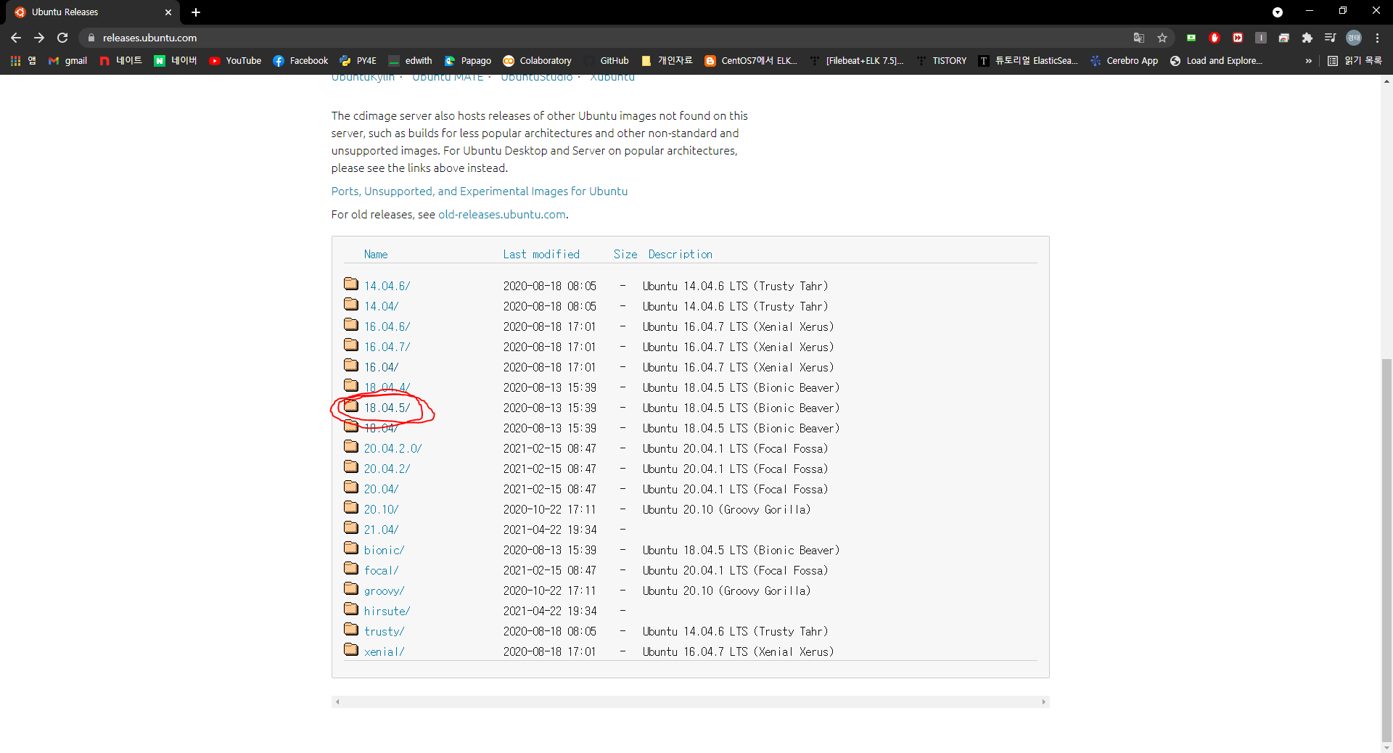Show more bookmarks with the chevron
The height and width of the screenshot is (753, 1393).
1308,61
